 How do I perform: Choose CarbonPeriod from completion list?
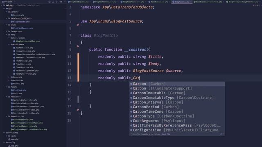177,107
